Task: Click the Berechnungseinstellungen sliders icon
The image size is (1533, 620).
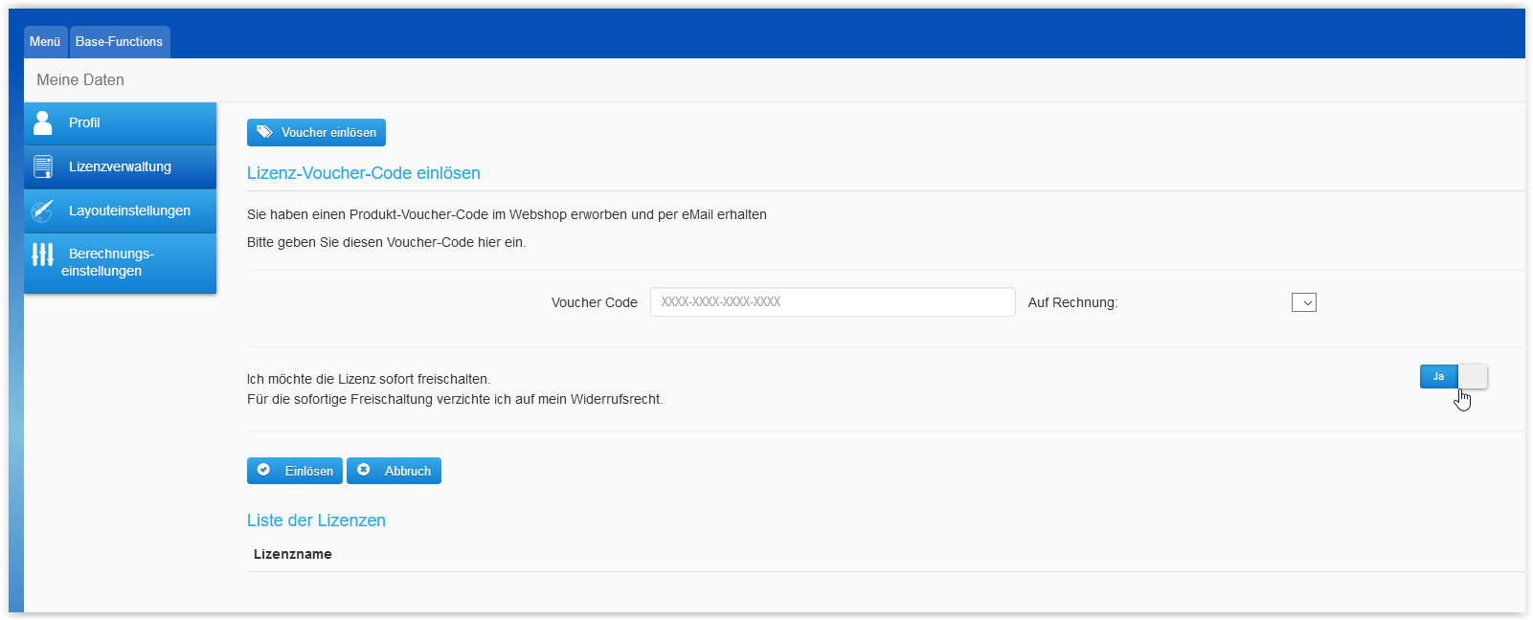Action: 43,255
